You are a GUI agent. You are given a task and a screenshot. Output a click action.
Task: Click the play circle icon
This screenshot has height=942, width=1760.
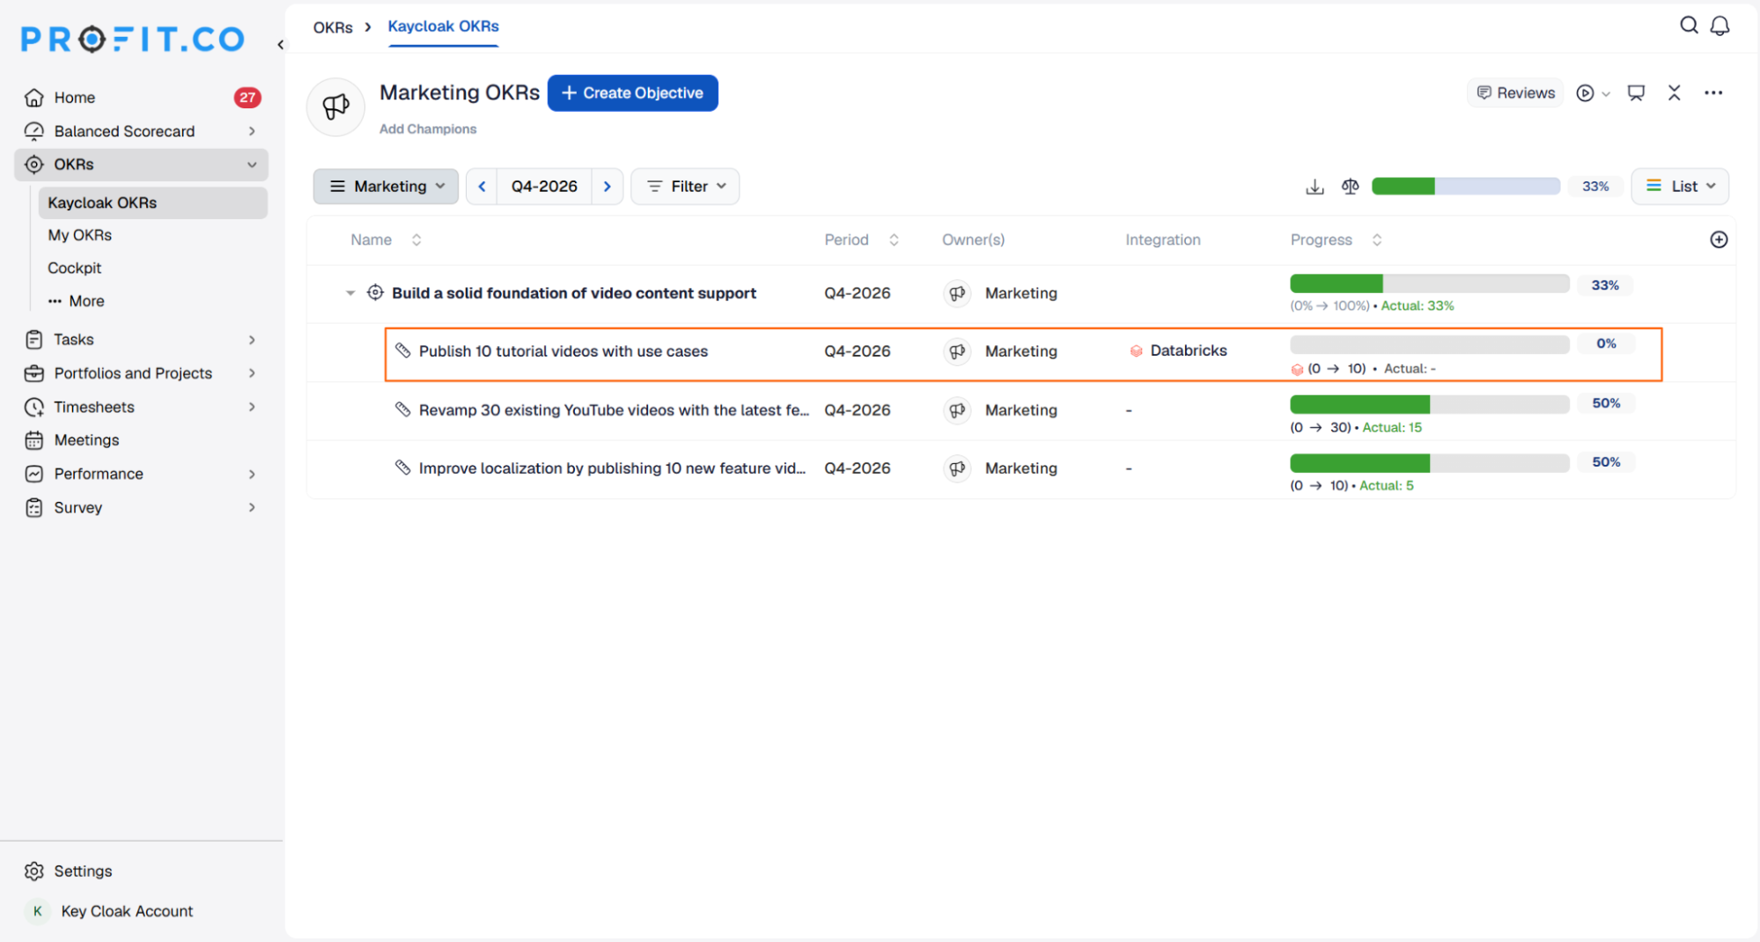tap(1585, 92)
